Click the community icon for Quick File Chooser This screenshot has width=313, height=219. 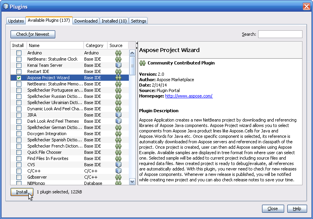[x=118, y=152]
